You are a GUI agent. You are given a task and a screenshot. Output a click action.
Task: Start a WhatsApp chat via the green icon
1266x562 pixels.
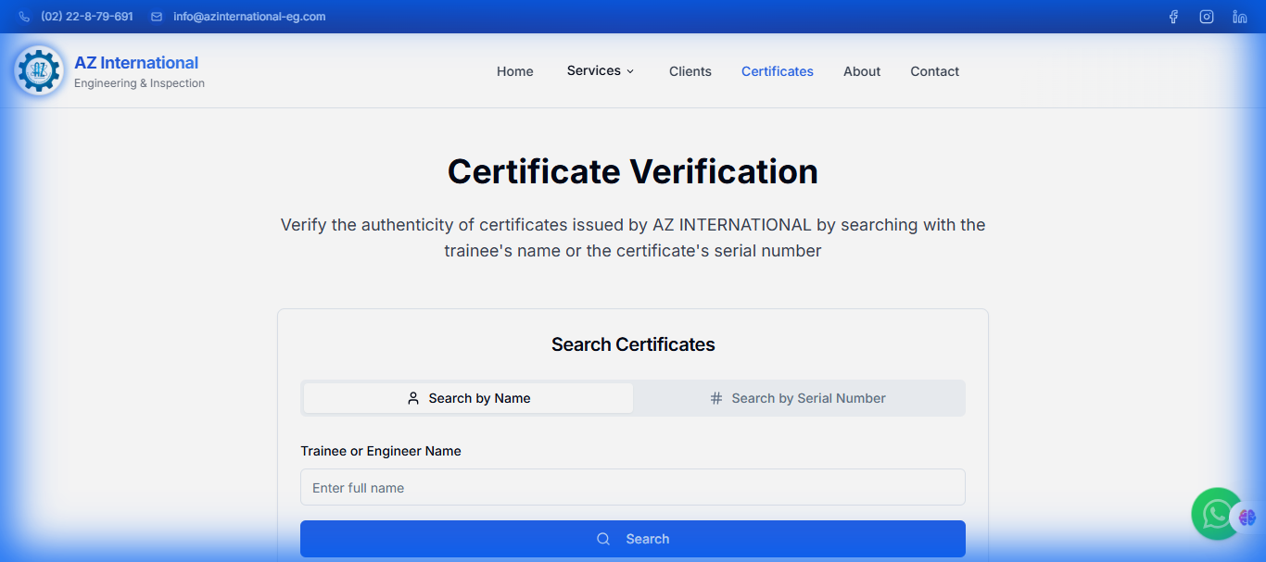[x=1216, y=514]
